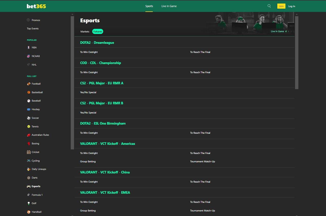The width and height of the screenshot is (326, 216).
Task: Switch to the Live In Game tab
Action: pyautogui.click(x=169, y=6)
